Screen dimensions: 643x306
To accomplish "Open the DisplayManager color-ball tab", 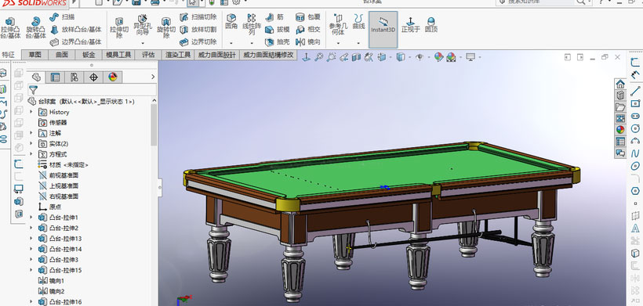I will click(113, 77).
